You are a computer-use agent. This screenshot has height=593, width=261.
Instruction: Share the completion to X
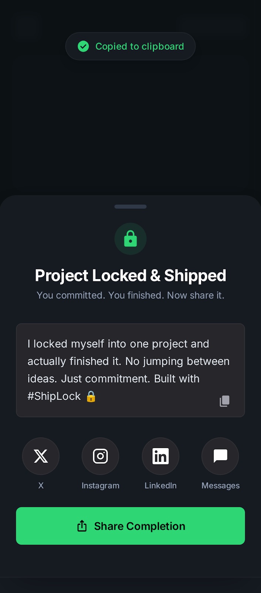point(41,456)
